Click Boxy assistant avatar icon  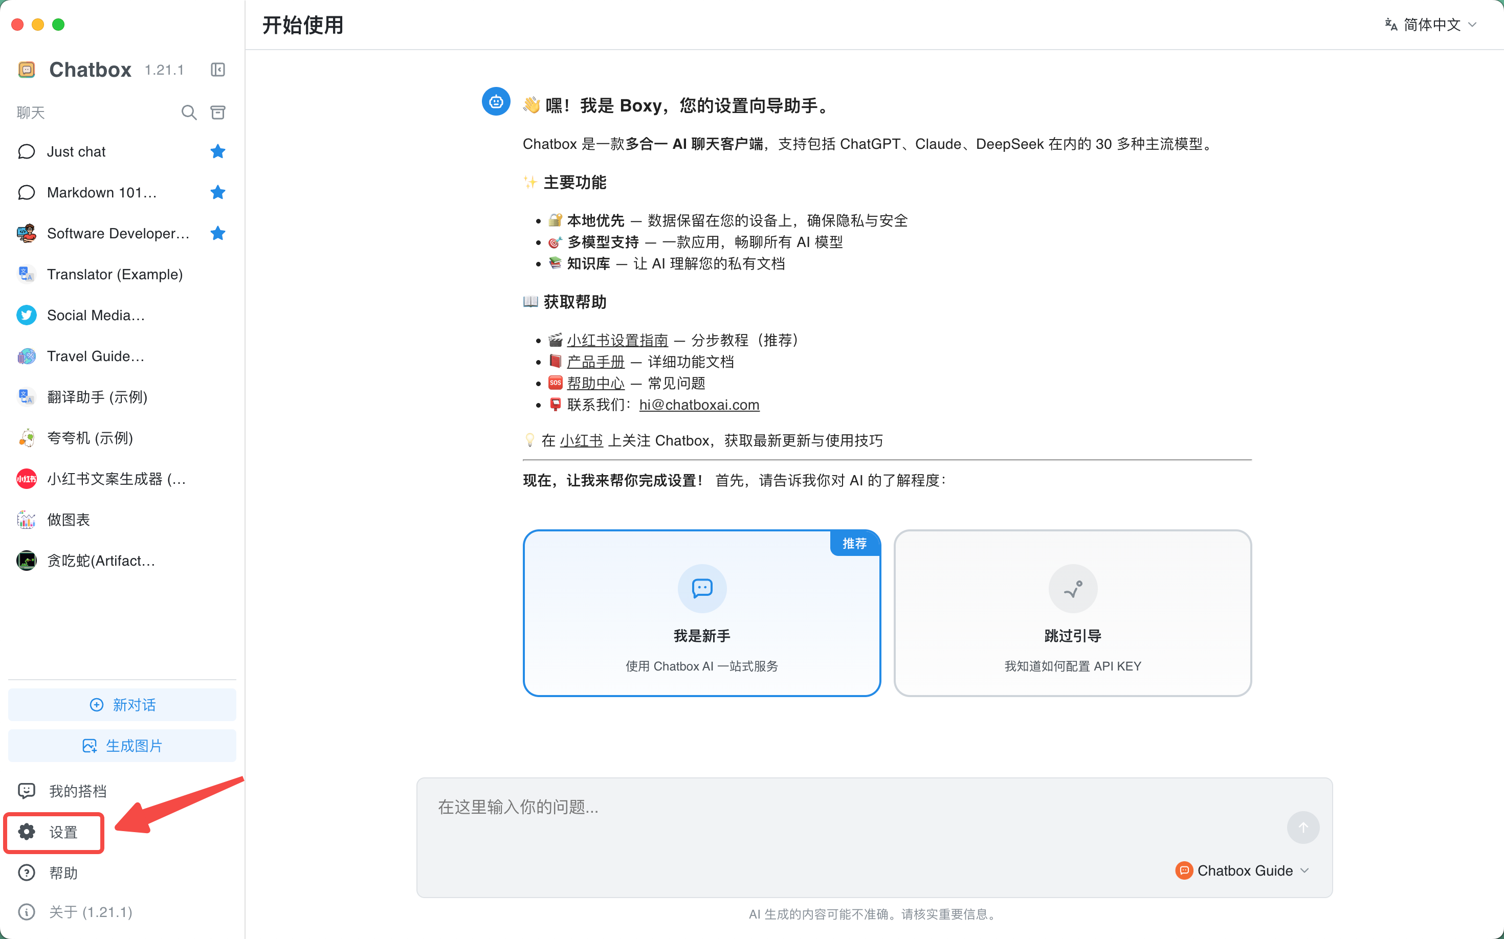[496, 101]
